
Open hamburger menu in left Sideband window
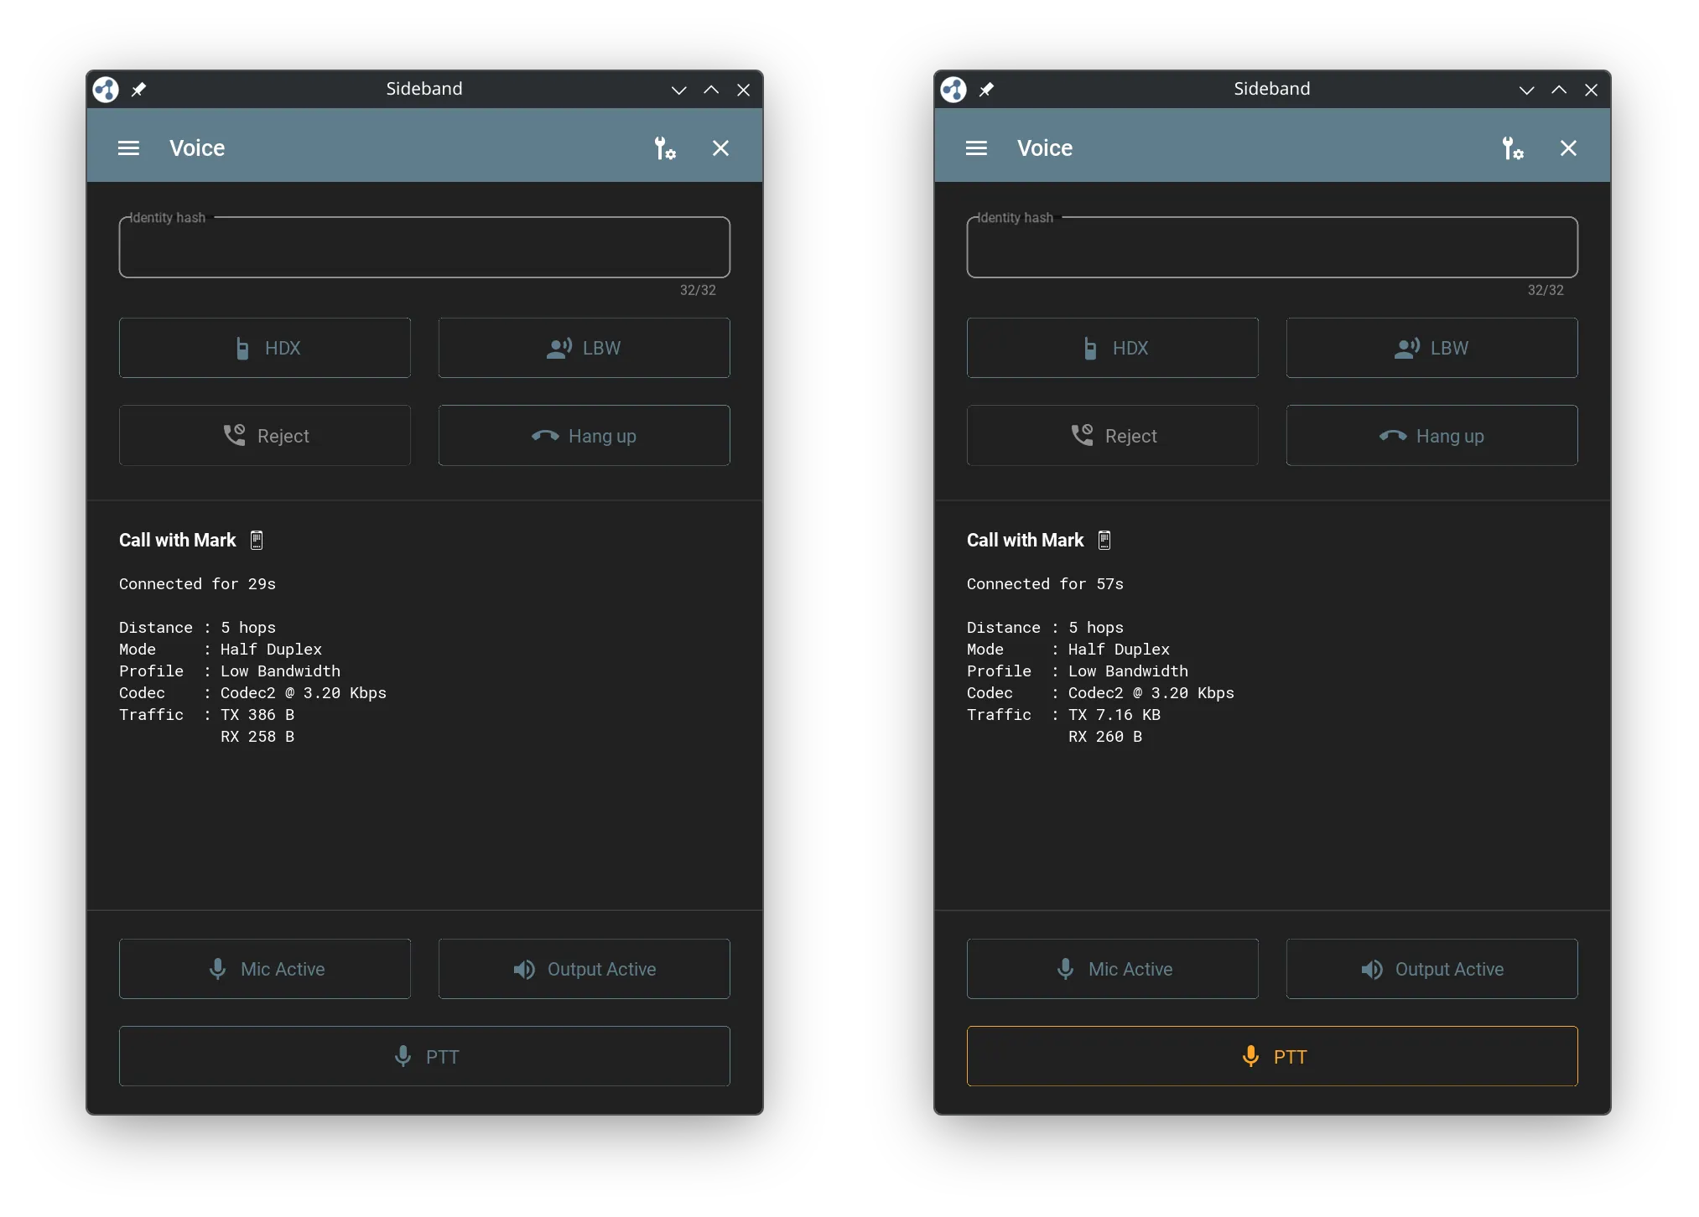[128, 148]
